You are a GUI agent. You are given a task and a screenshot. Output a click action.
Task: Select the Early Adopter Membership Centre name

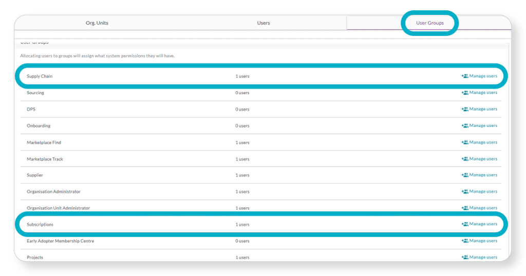[61, 241]
